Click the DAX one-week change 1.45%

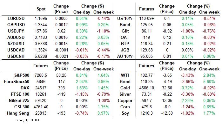click(x=103, y=88)
